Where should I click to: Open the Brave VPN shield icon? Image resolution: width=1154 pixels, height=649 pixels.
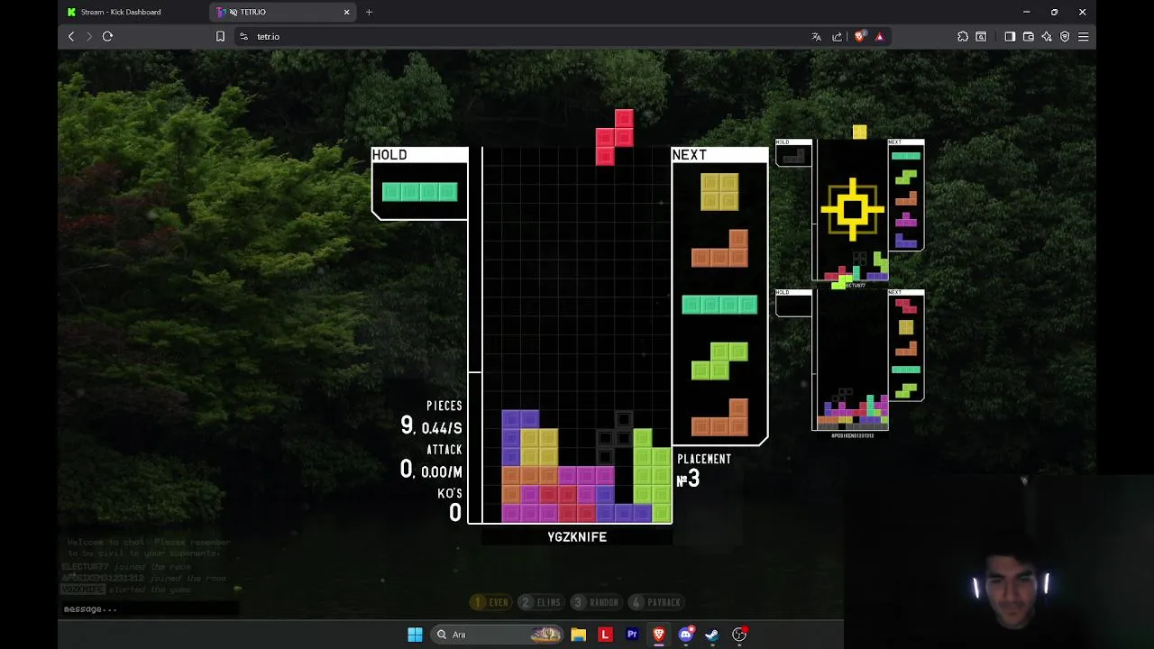pyautogui.click(x=1065, y=36)
